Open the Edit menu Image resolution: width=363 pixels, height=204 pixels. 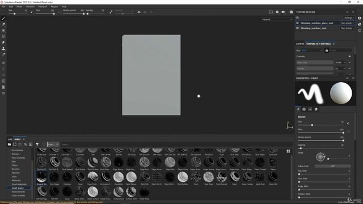[11, 7]
